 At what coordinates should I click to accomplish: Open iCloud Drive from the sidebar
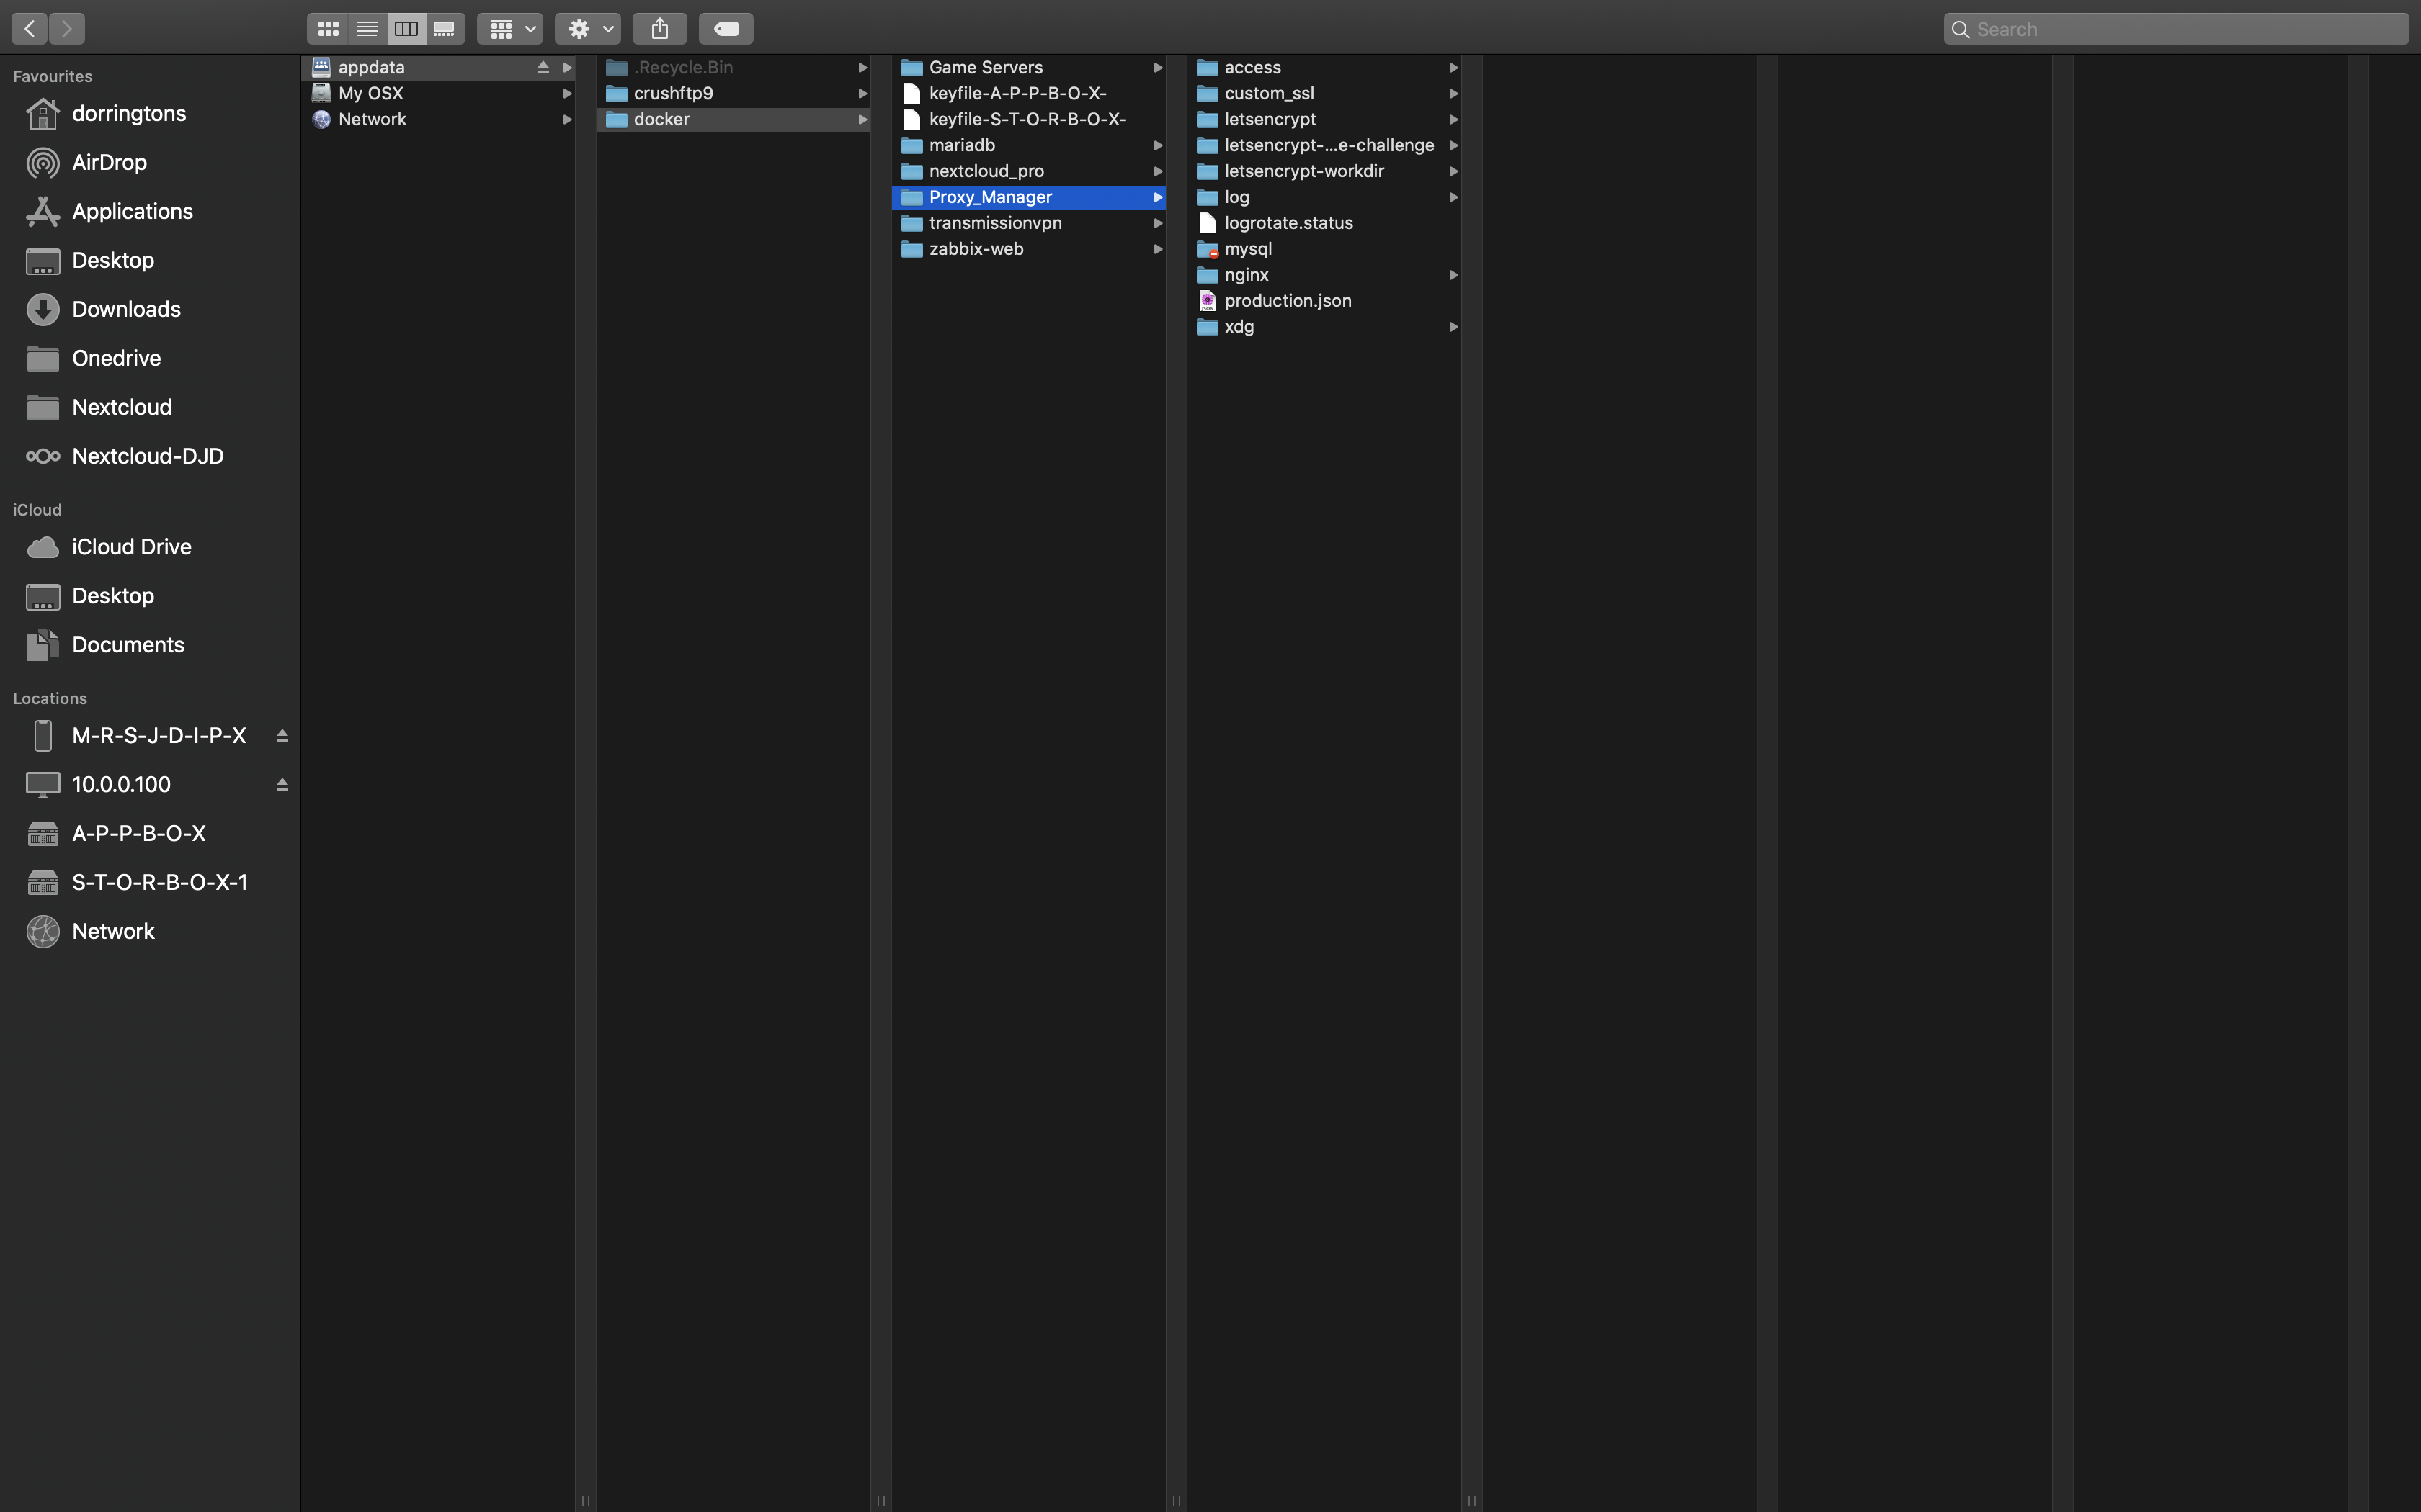coord(131,546)
